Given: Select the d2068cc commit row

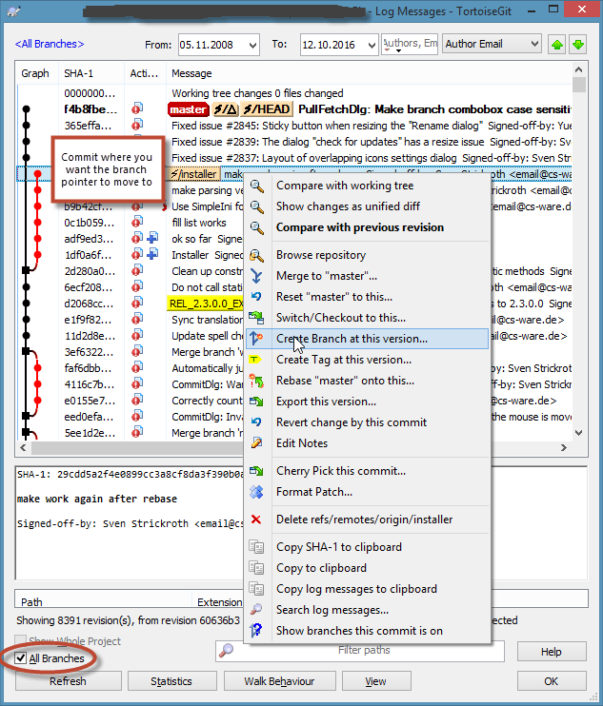Looking at the screenshot, I should (294, 304).
